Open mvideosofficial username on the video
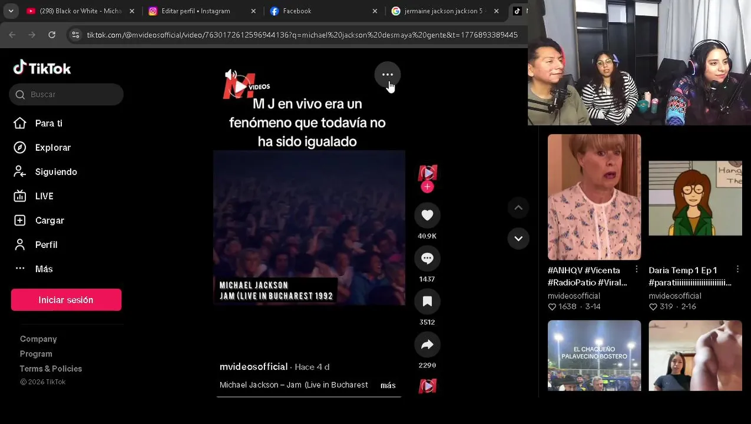This screenshot has height=424, width=751. coord(253,367)
